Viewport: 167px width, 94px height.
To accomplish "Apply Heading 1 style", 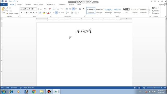I will [109, 11].
